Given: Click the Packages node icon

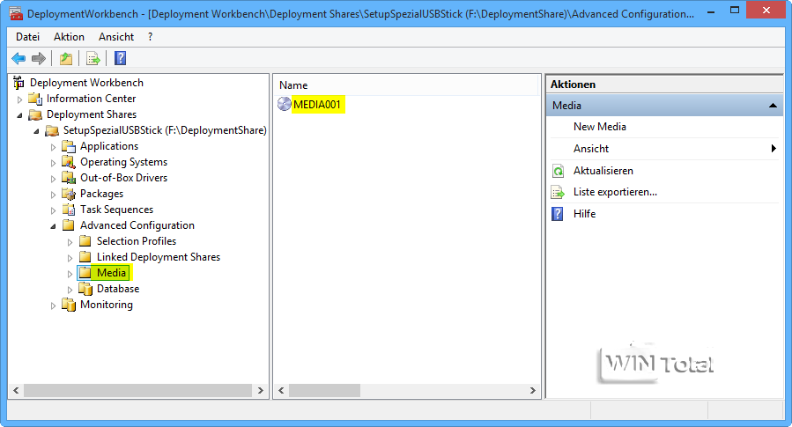Looking at the screenshot, I should (x=68, y=194).
